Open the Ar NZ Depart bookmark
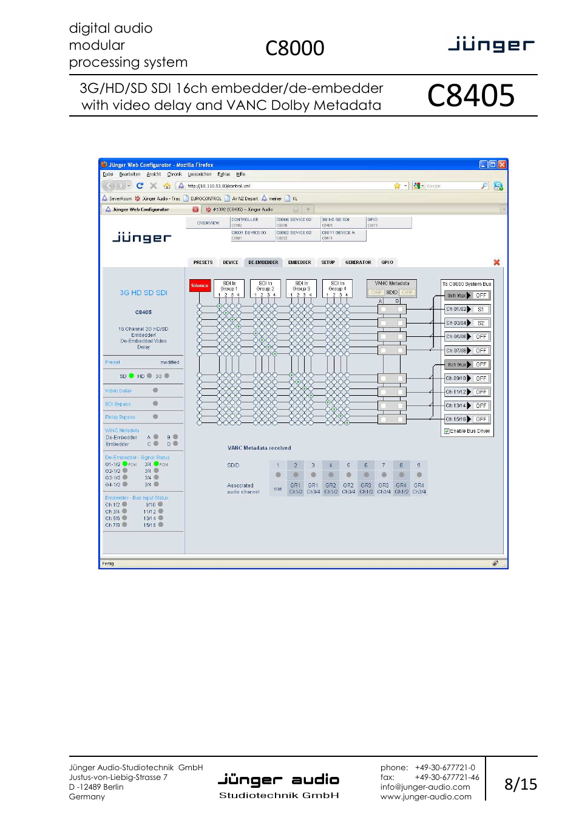 (242, 198)
